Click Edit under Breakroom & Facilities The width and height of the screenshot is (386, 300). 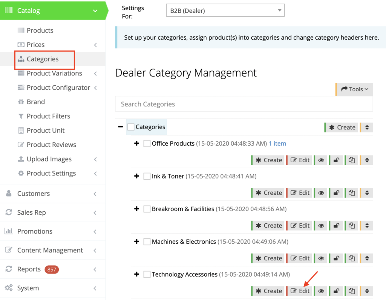pos(299,226)
